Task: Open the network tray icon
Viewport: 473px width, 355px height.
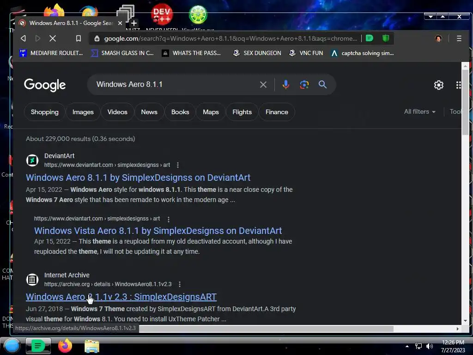Action: tap(418, 346)
